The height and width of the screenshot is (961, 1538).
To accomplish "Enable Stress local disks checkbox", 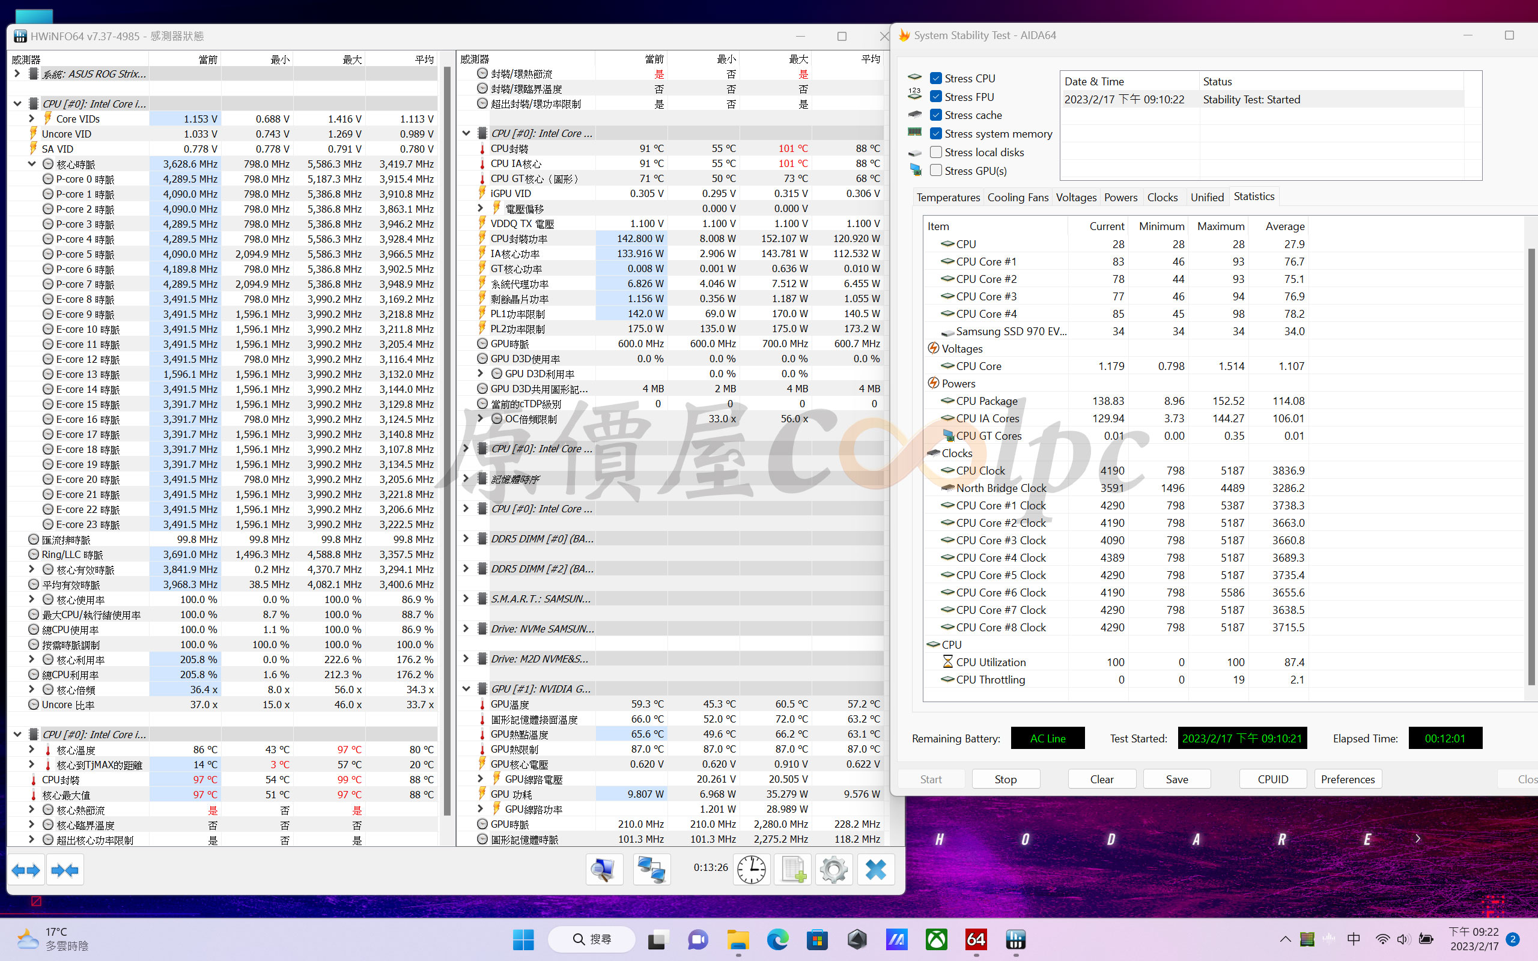I will (x=935, y=152).
